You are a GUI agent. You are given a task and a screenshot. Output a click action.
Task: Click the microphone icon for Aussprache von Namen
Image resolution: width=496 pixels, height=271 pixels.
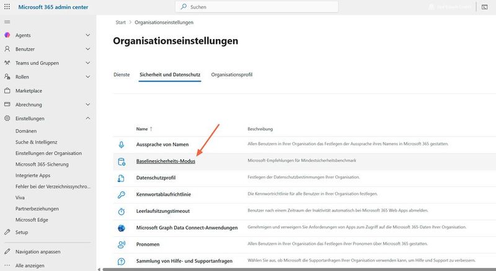(121, 145)
